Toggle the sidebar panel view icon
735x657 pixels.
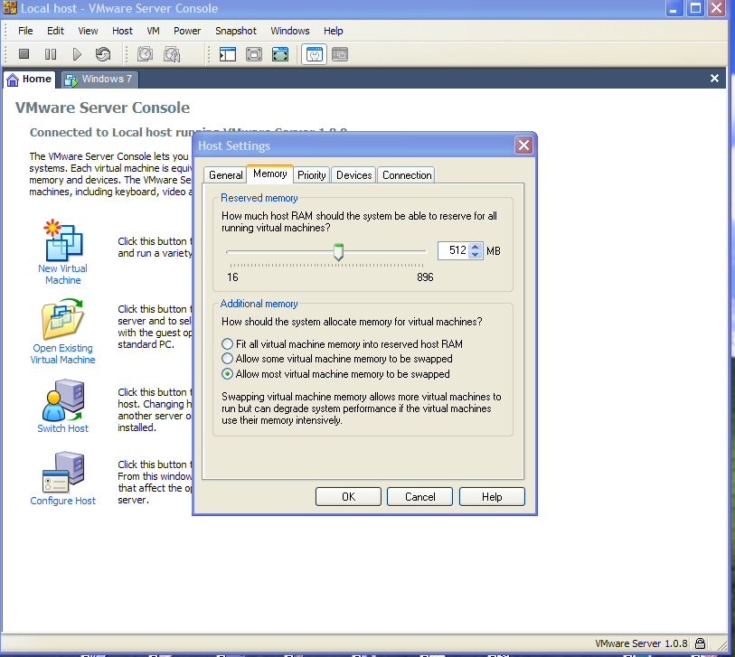[x=228, y=54]
